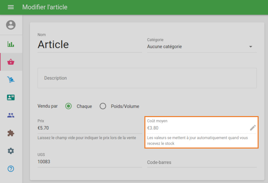Expand the Catégorie dropdown arrow

pyautogui.click(x=251, y=47)
